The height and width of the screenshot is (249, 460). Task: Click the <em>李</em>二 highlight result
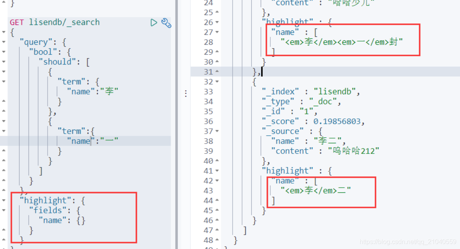tap(316, 190)
